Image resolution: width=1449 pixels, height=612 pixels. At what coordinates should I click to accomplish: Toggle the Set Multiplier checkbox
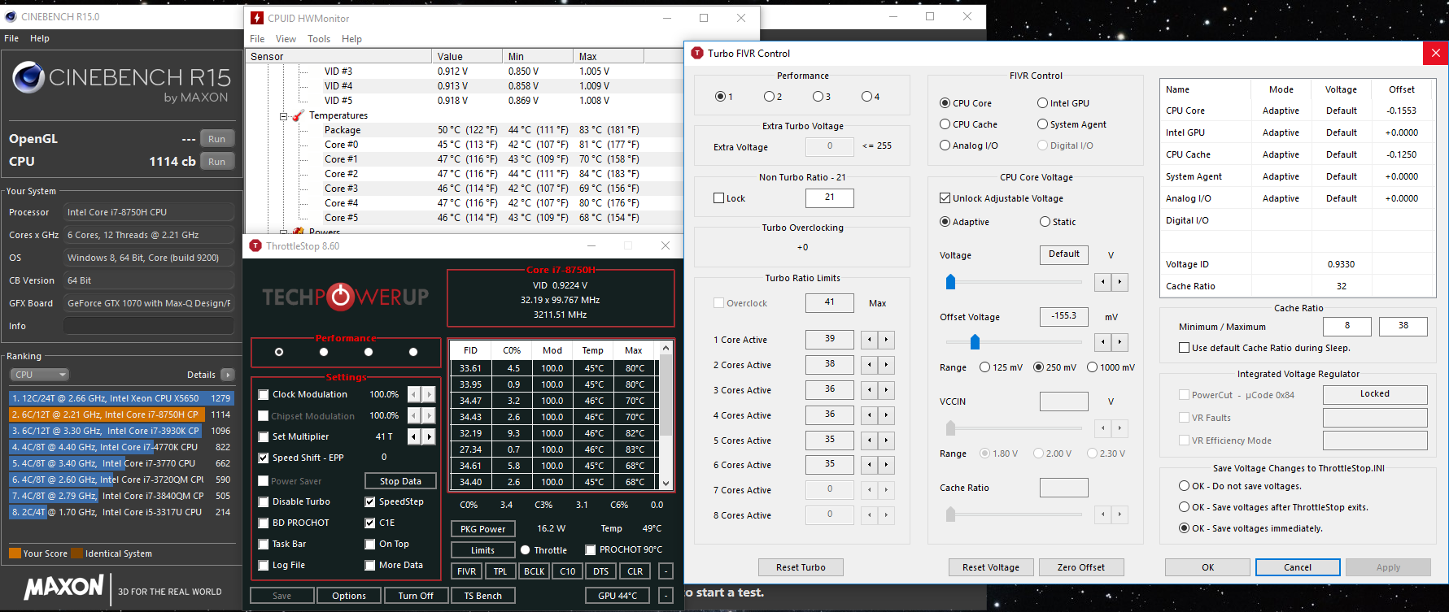[x=264, y=437]
